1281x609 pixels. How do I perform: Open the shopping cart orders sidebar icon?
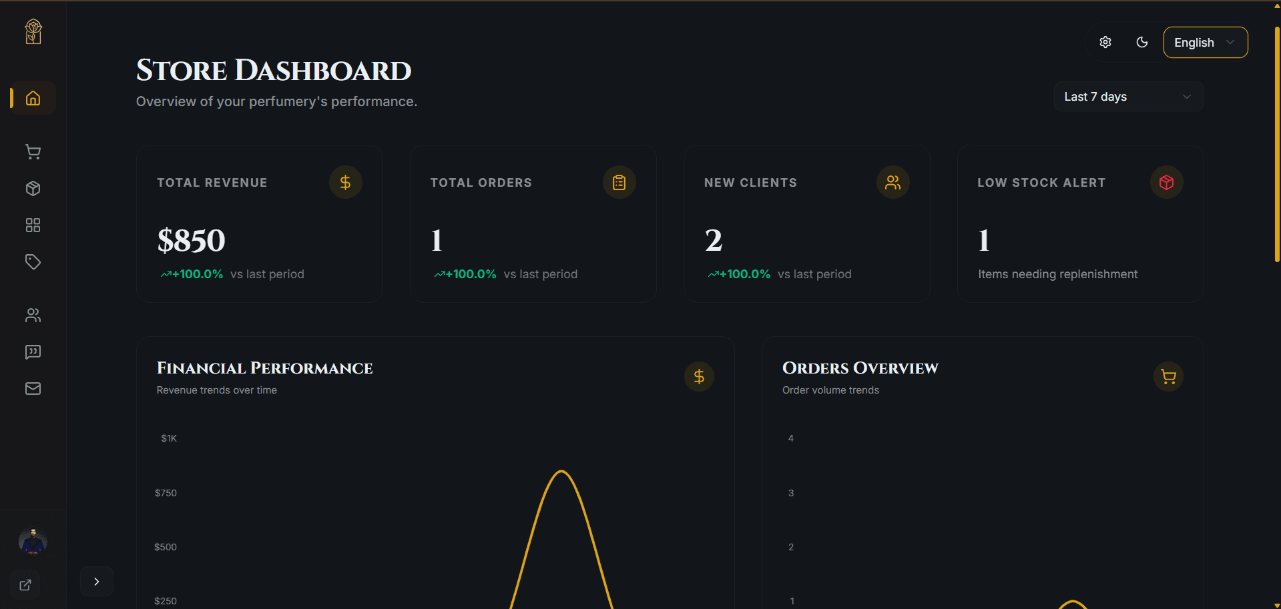tap(33, 152)
